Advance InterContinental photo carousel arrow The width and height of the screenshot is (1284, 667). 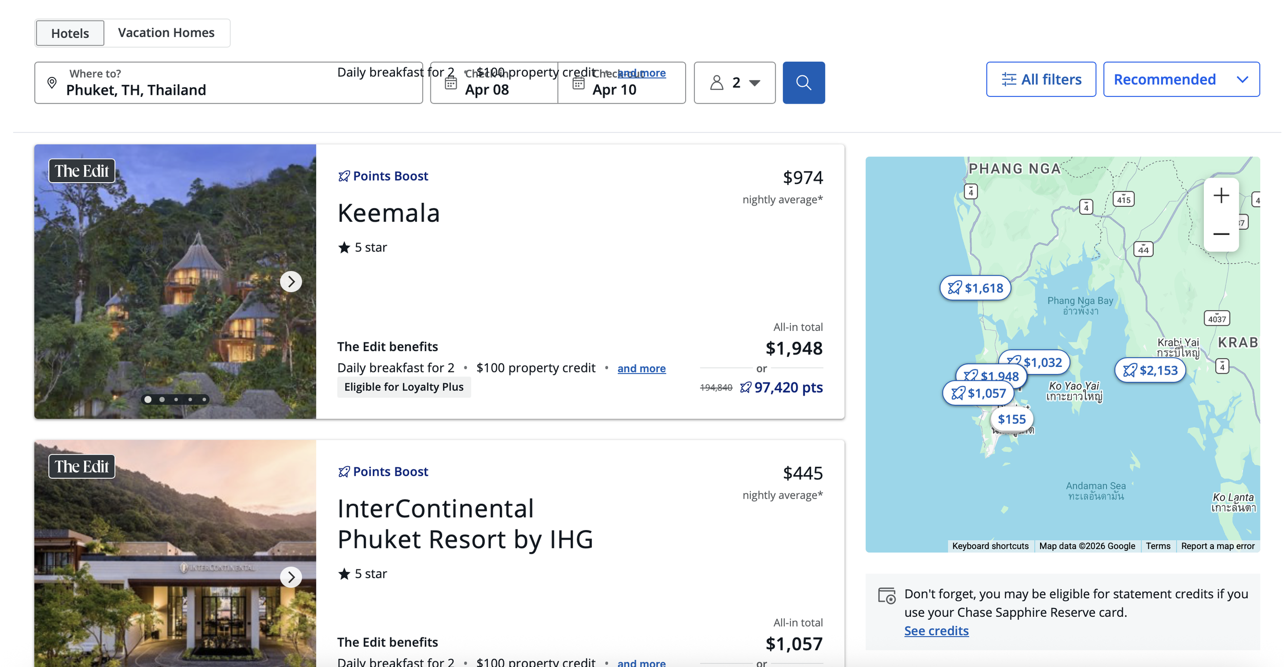point(291,577)
